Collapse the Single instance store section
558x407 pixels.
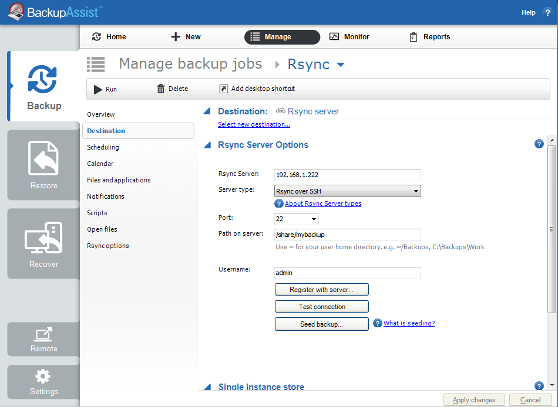click(207, 386)
